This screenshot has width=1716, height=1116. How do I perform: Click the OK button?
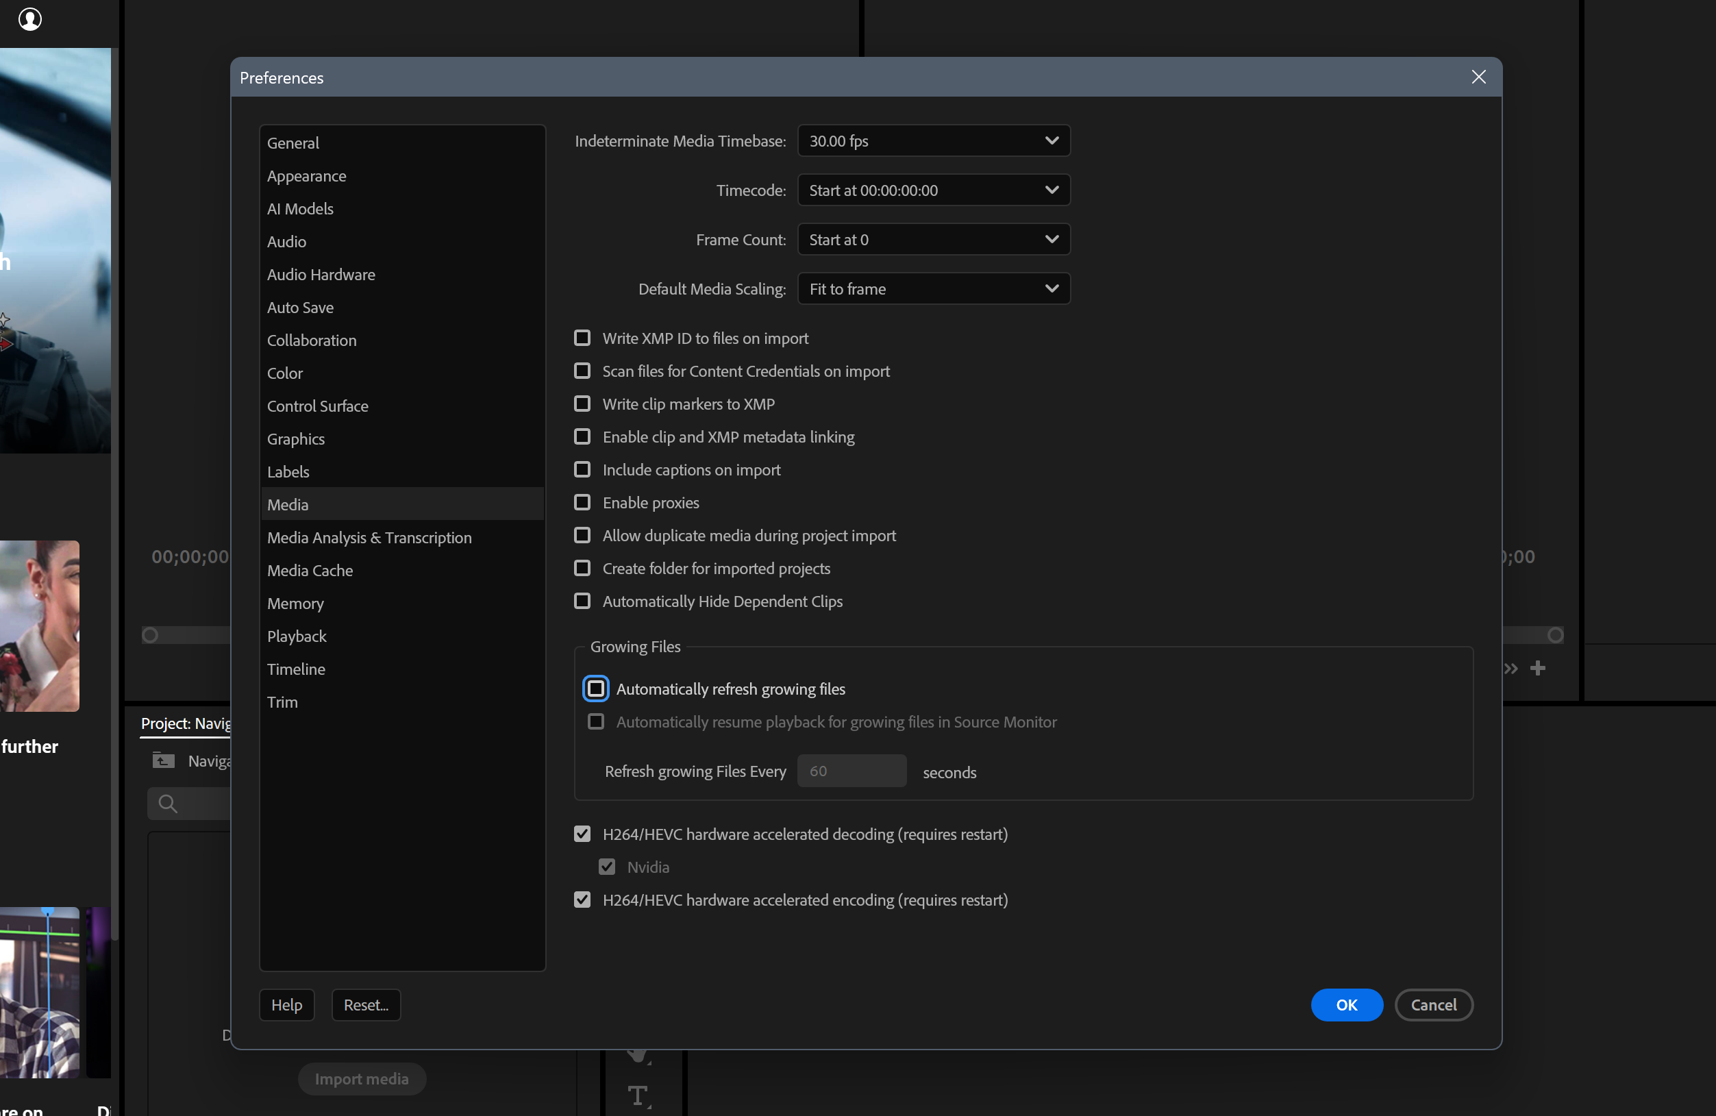pos(1346,1004)
